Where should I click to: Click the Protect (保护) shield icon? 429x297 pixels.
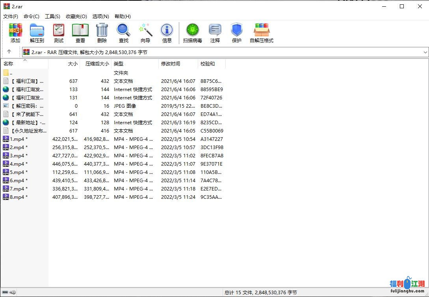[237, 33]
